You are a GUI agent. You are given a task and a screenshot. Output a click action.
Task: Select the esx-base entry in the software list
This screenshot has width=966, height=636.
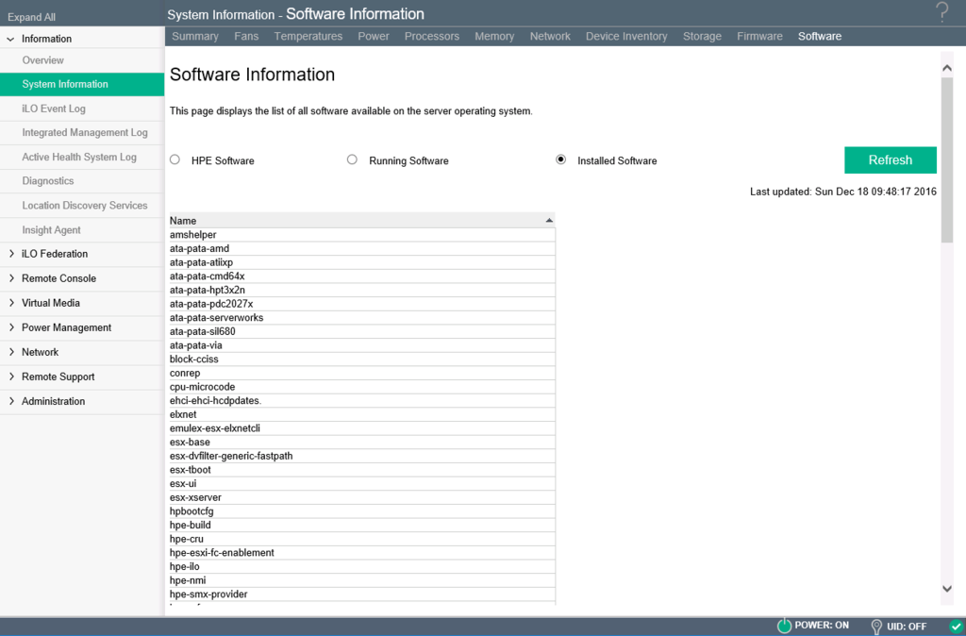pyautogui.click(x=283, y=442)
